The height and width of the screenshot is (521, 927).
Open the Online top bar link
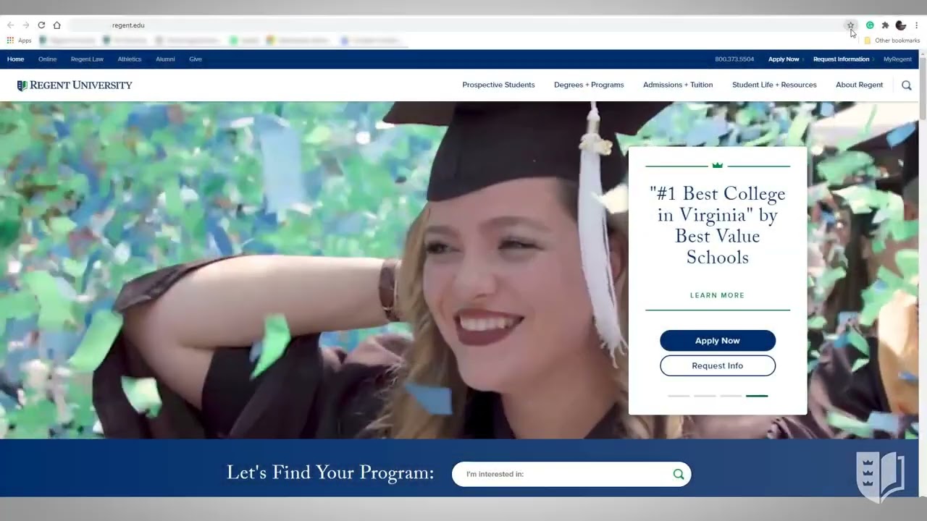point(47,59)
